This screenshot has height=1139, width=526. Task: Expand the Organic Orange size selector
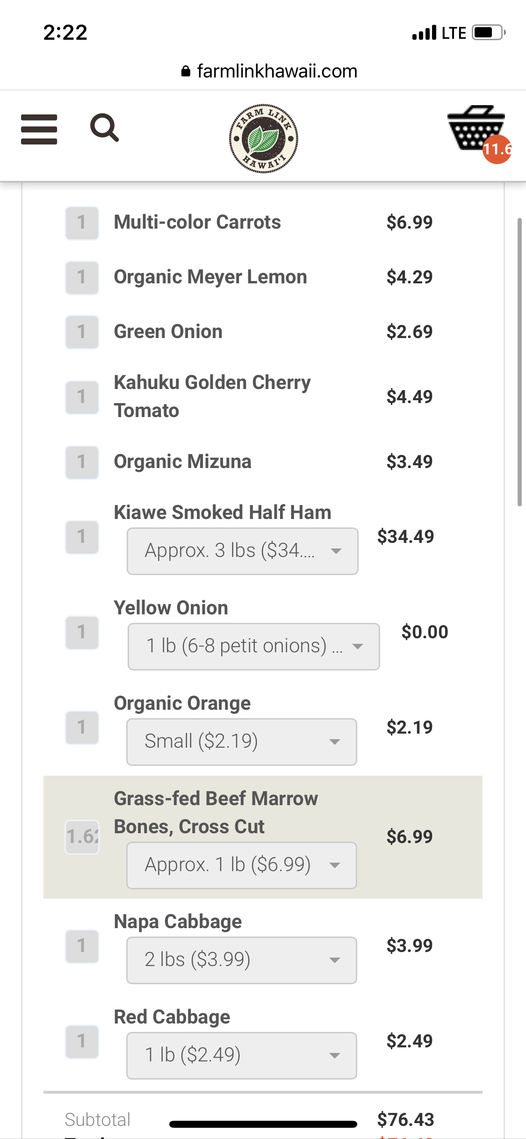pos(241,742)
